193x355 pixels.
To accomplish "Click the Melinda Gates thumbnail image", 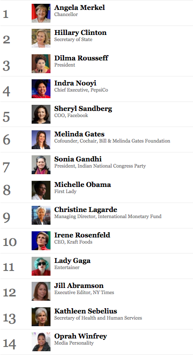I will (41, 139).
